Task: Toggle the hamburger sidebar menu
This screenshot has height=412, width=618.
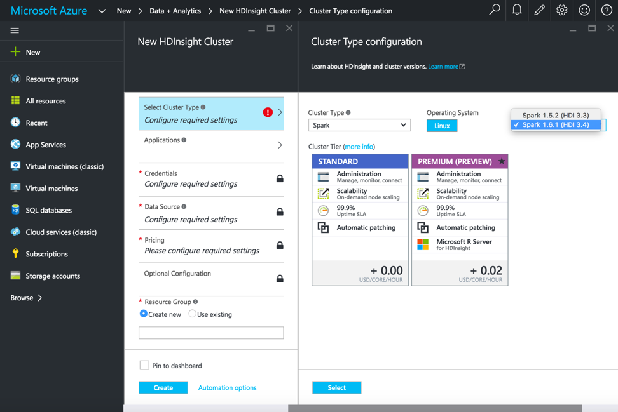Action: tap(15, 30)
